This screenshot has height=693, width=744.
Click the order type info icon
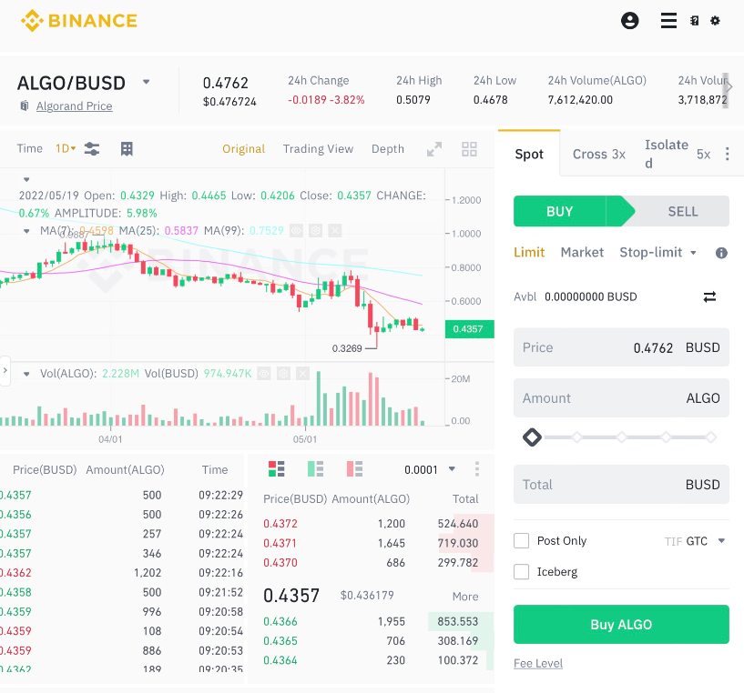[721, 253]
